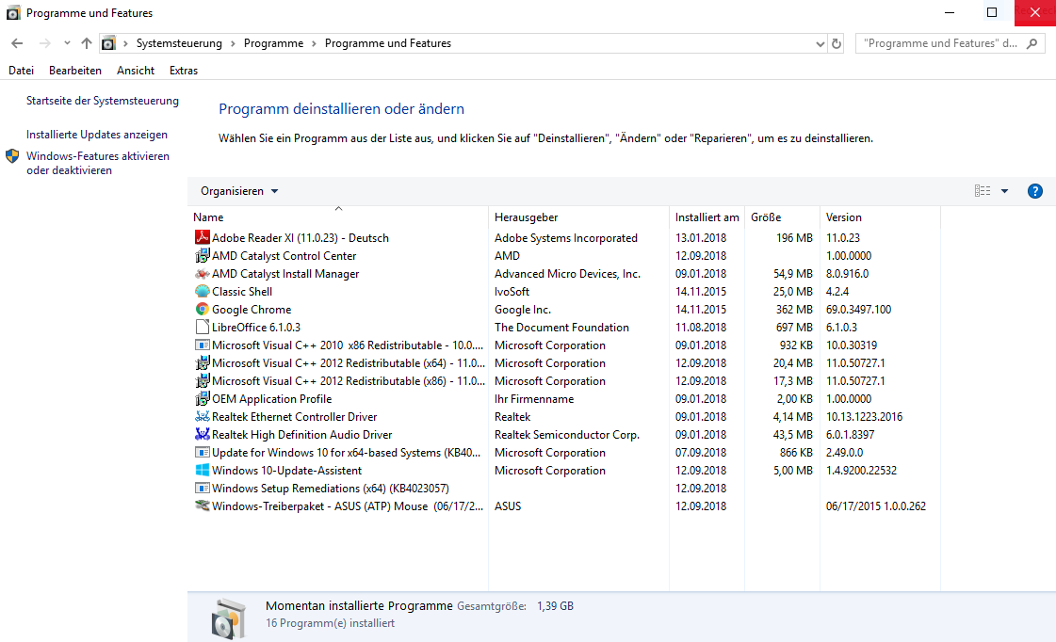The height and width of the screenshot is (642, 1056).
Task: Select the Windows 10-Update-Assistent program name
Action: pyautogui.click(x=287, y=471)
